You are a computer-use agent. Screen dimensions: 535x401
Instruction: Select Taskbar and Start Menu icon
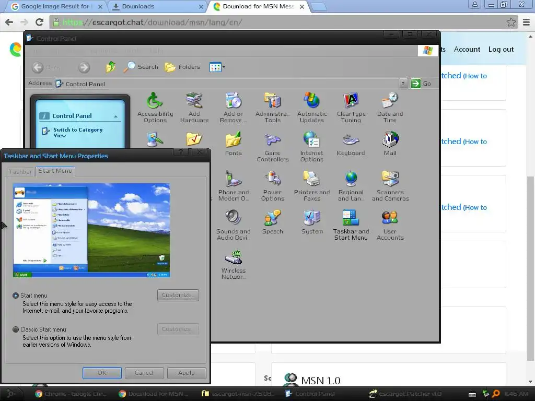[351, 225]
